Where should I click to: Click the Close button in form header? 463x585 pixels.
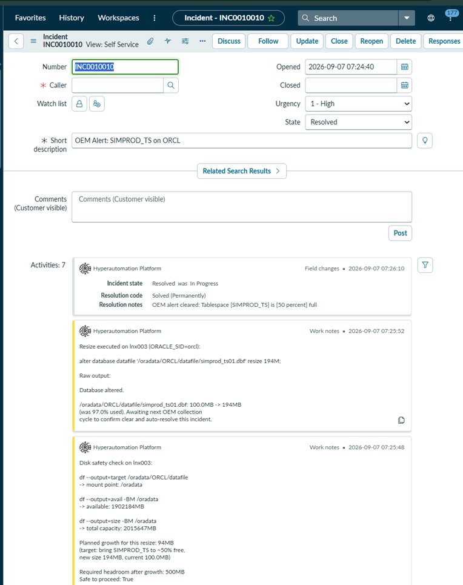pos(339,41)
